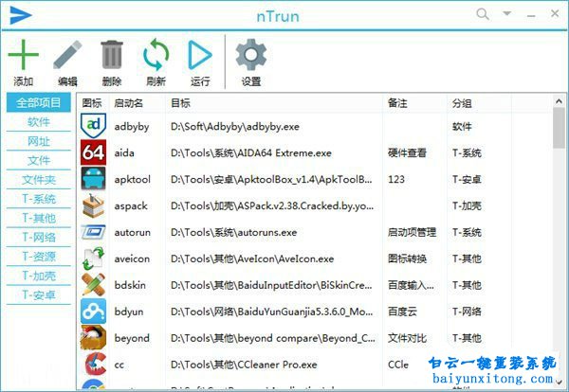Open Settings gear icon

[251, 55]
